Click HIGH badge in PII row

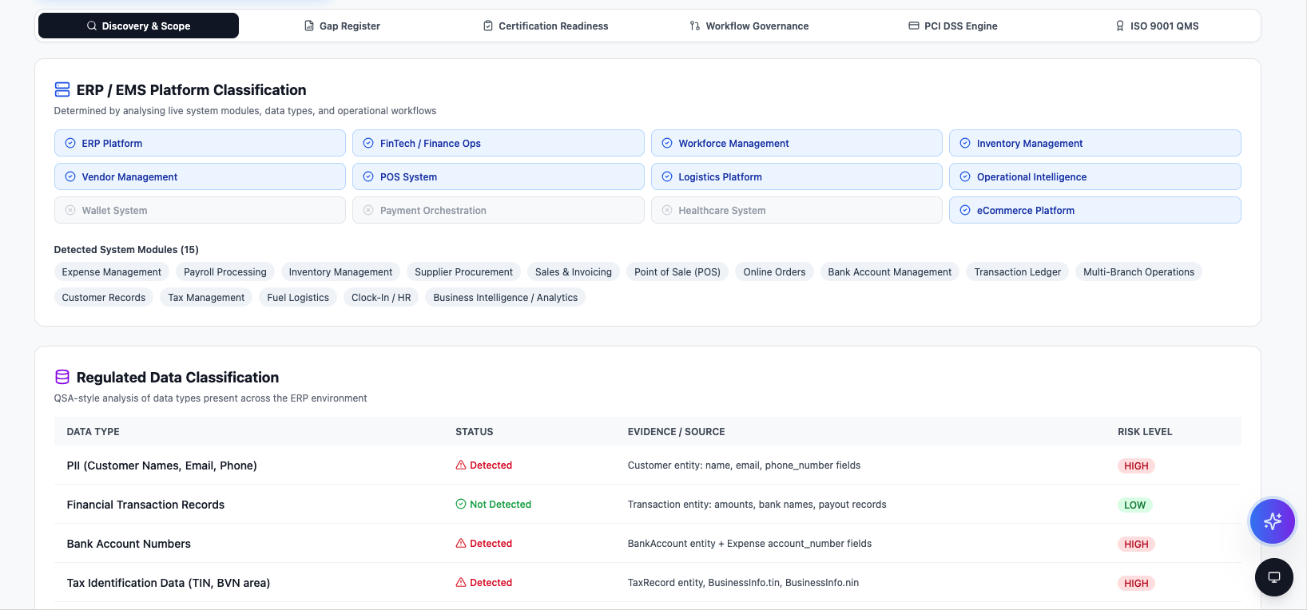click(1136, 465)
